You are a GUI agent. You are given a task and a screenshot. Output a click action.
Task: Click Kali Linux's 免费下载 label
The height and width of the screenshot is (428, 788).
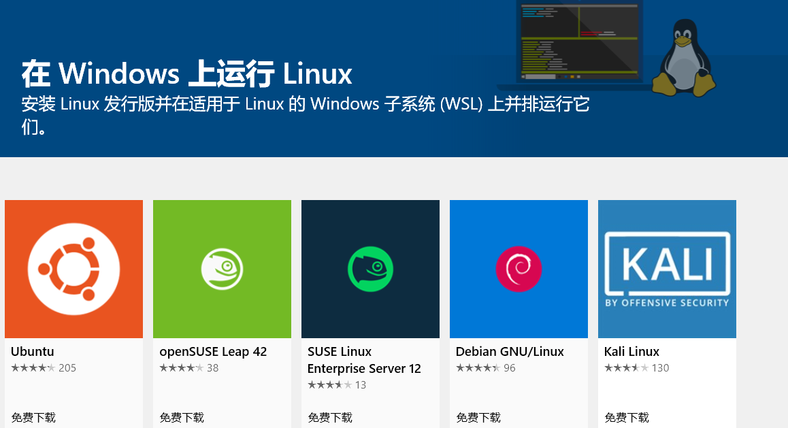click(626, 417)
